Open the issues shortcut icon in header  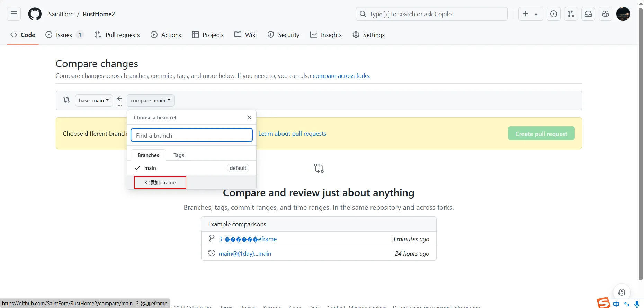point(554,14)
